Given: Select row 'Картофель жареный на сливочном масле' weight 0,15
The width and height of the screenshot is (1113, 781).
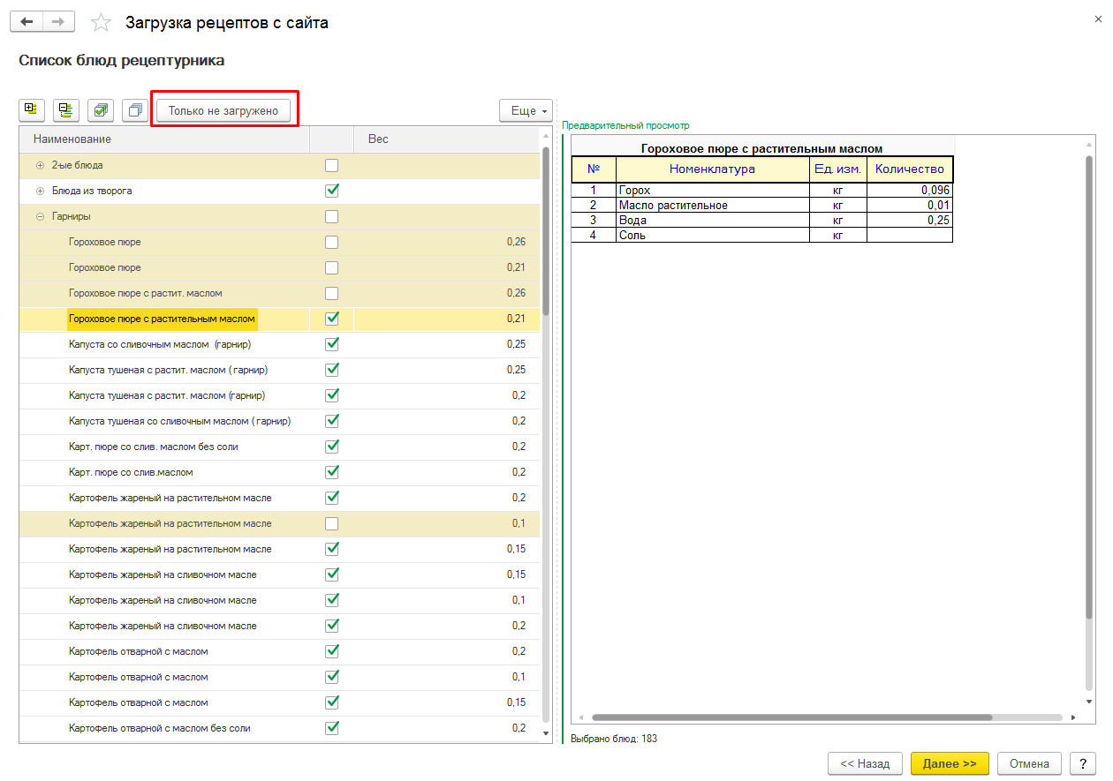Looking at the screenshot, I should click(x=279, y=574).
